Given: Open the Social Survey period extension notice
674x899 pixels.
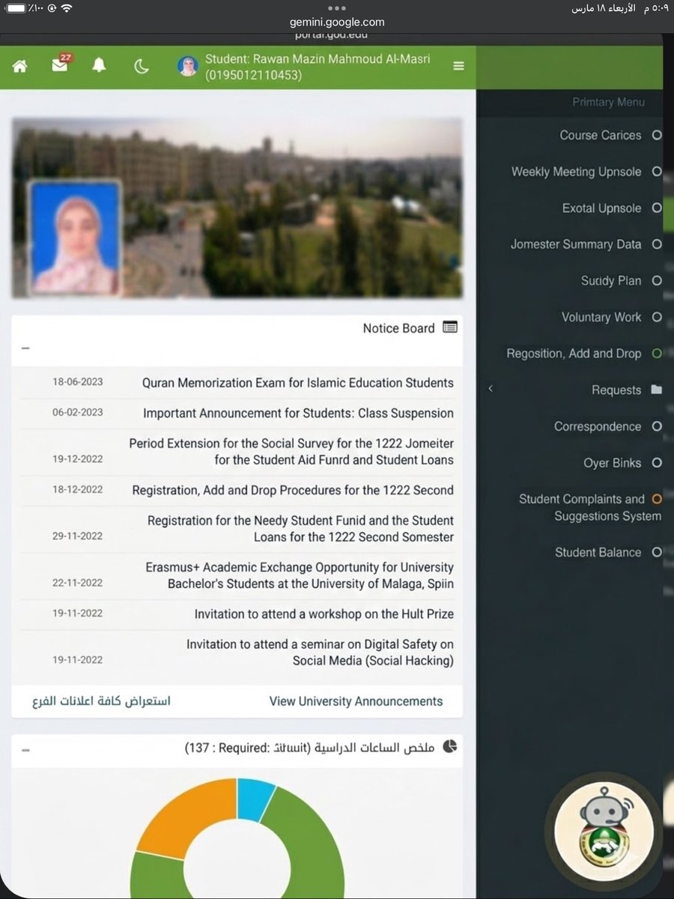Looking at the screenshot, I should (x=291, y=452).
